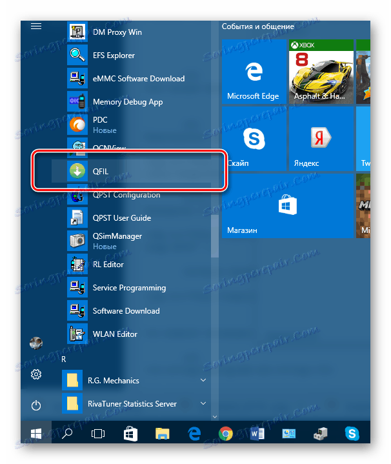
Task: Open the R.G. Mechanics folder icon
Action: 72,380
